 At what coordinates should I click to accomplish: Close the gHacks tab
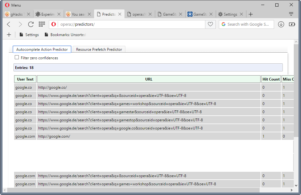pos(29,14)
